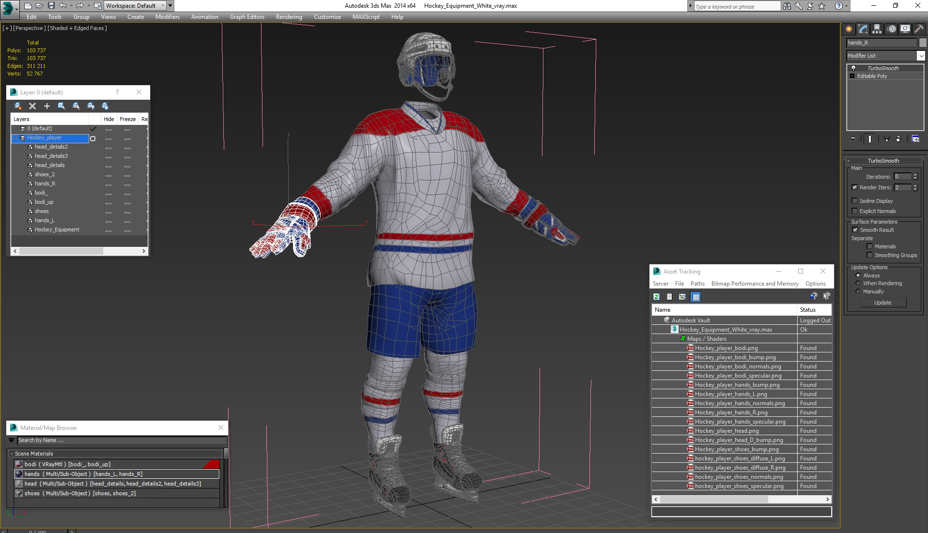Image resolution: width=928 pixels, height=533 pixels.
Task: Open the MAXScript menu
Action: pos(366,17)
